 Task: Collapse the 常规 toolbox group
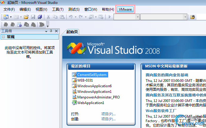coord(3,37)
